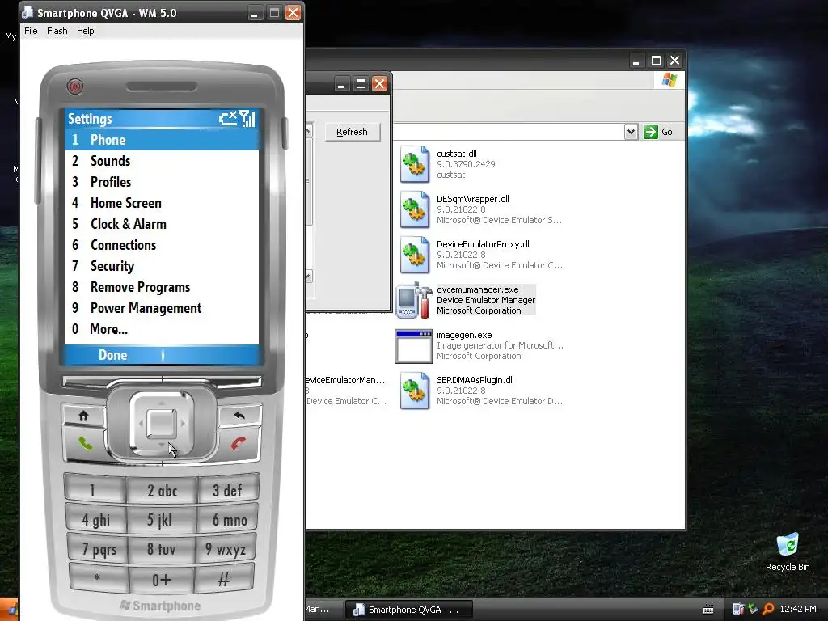Tap the green Call key on the phone
This screenshot has height=621, width=828.
tap(85, 443)
